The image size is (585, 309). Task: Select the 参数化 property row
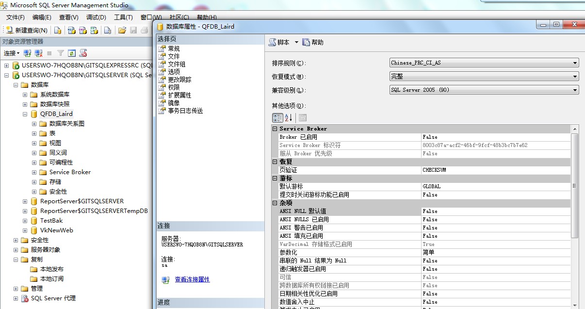pos(422,252)
